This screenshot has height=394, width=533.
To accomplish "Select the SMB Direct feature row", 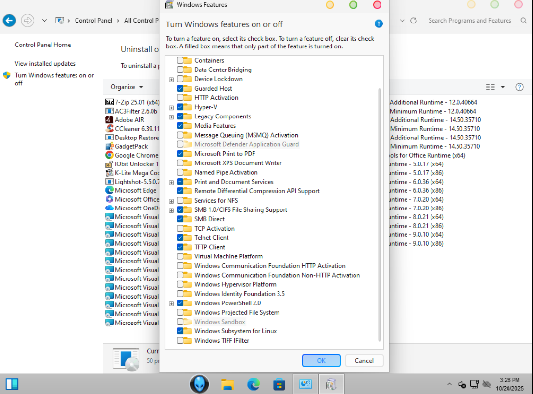I will (x=209, y=219).
